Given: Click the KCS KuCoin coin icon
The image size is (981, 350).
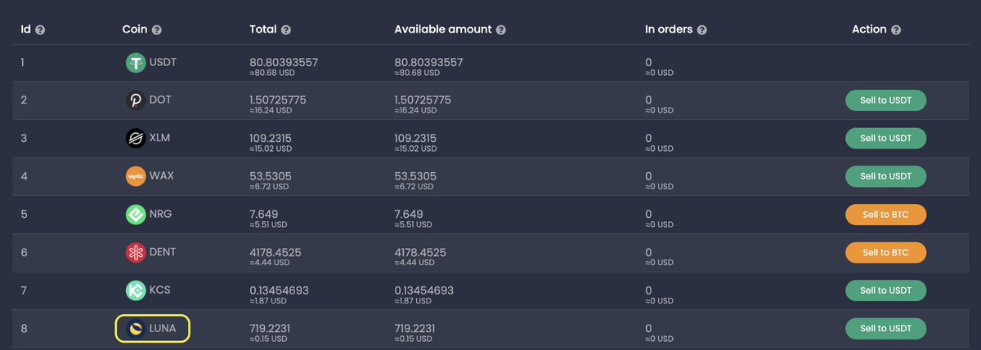Looking at the screenshot, I should click(135, 290).
